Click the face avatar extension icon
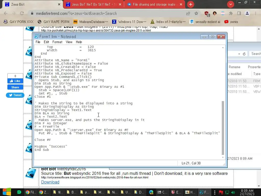This screenshot has width=261, height=196. click(215, 13)
